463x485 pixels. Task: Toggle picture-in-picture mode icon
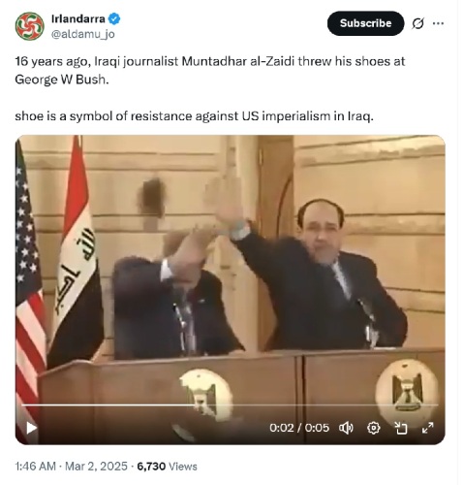point(401,428)
